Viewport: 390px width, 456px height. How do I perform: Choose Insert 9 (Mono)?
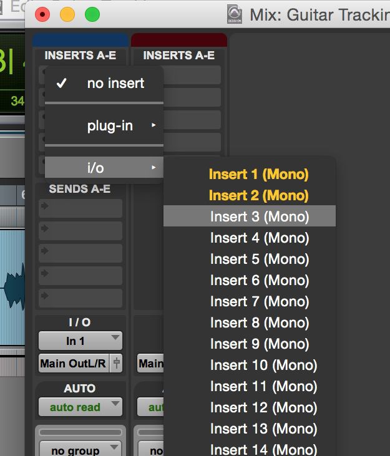tap(250, 344)
